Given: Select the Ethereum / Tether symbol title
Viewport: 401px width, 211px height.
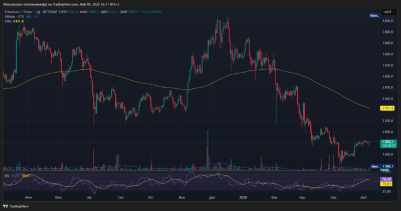Looking at the screenshot, I should (x=19, y=12).
